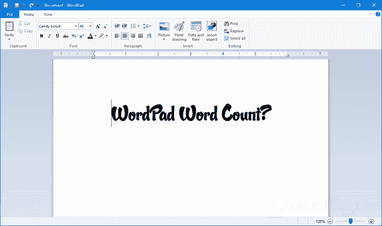Screen dimensions: 382x226
Task: Shrink the font size
Action: [105, 26]
